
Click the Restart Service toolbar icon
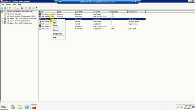(36, 8)
